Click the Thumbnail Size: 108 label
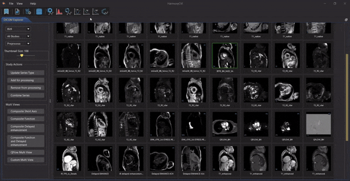 tap(16, 51)
